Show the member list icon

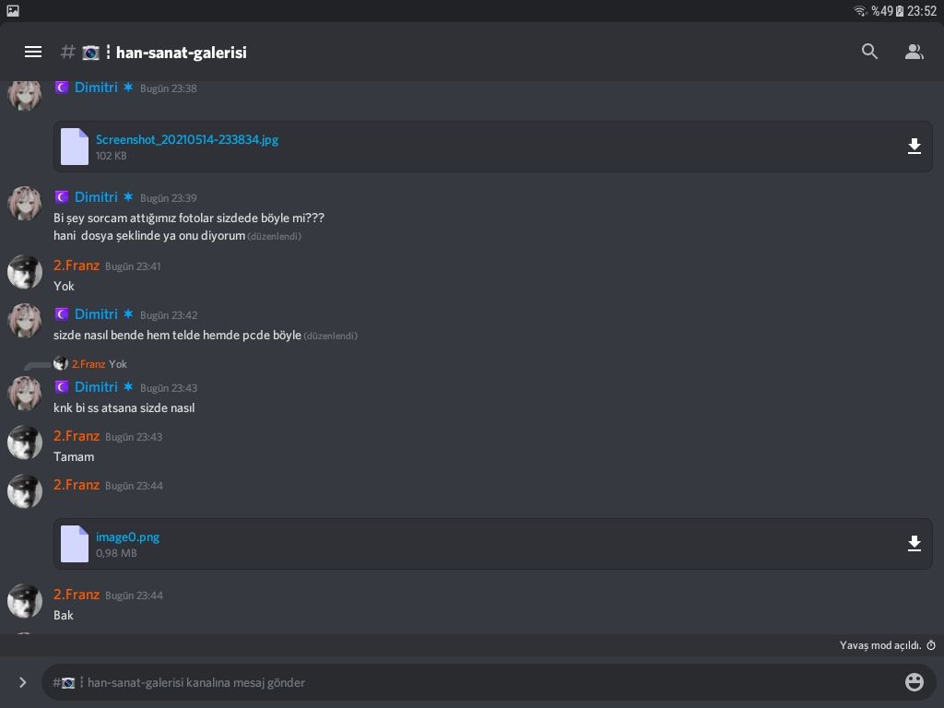(914, 52)
